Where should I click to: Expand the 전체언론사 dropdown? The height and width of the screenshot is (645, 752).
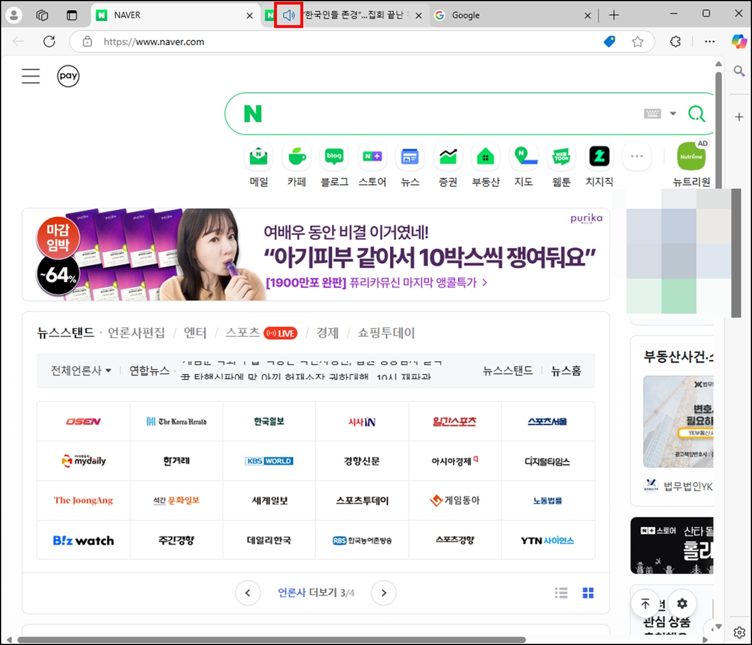[x=81, y=370]
